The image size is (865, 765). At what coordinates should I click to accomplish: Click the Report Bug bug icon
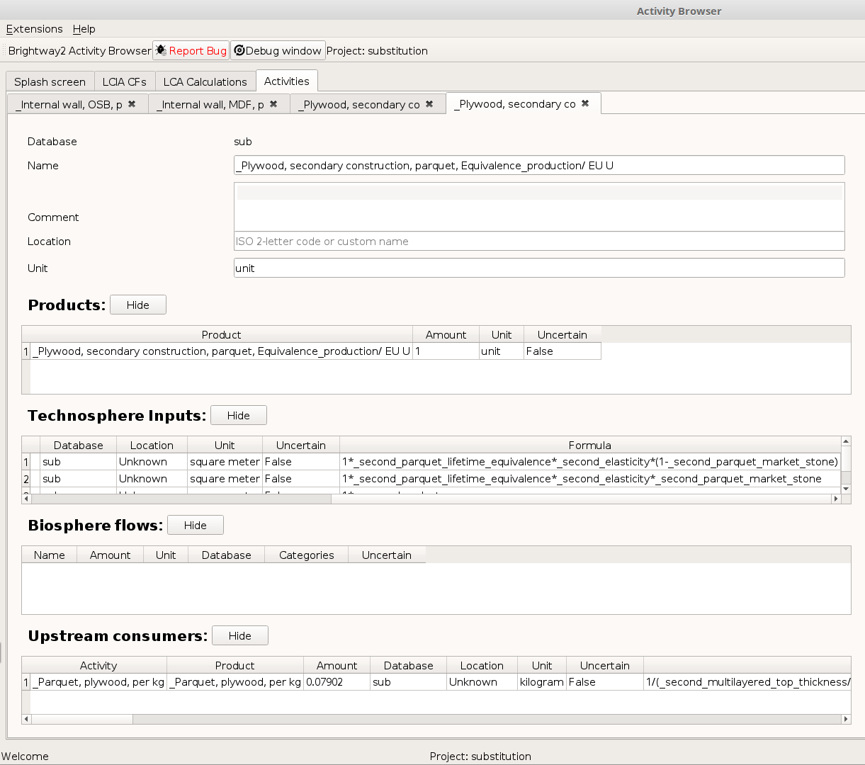pos(162,50)
